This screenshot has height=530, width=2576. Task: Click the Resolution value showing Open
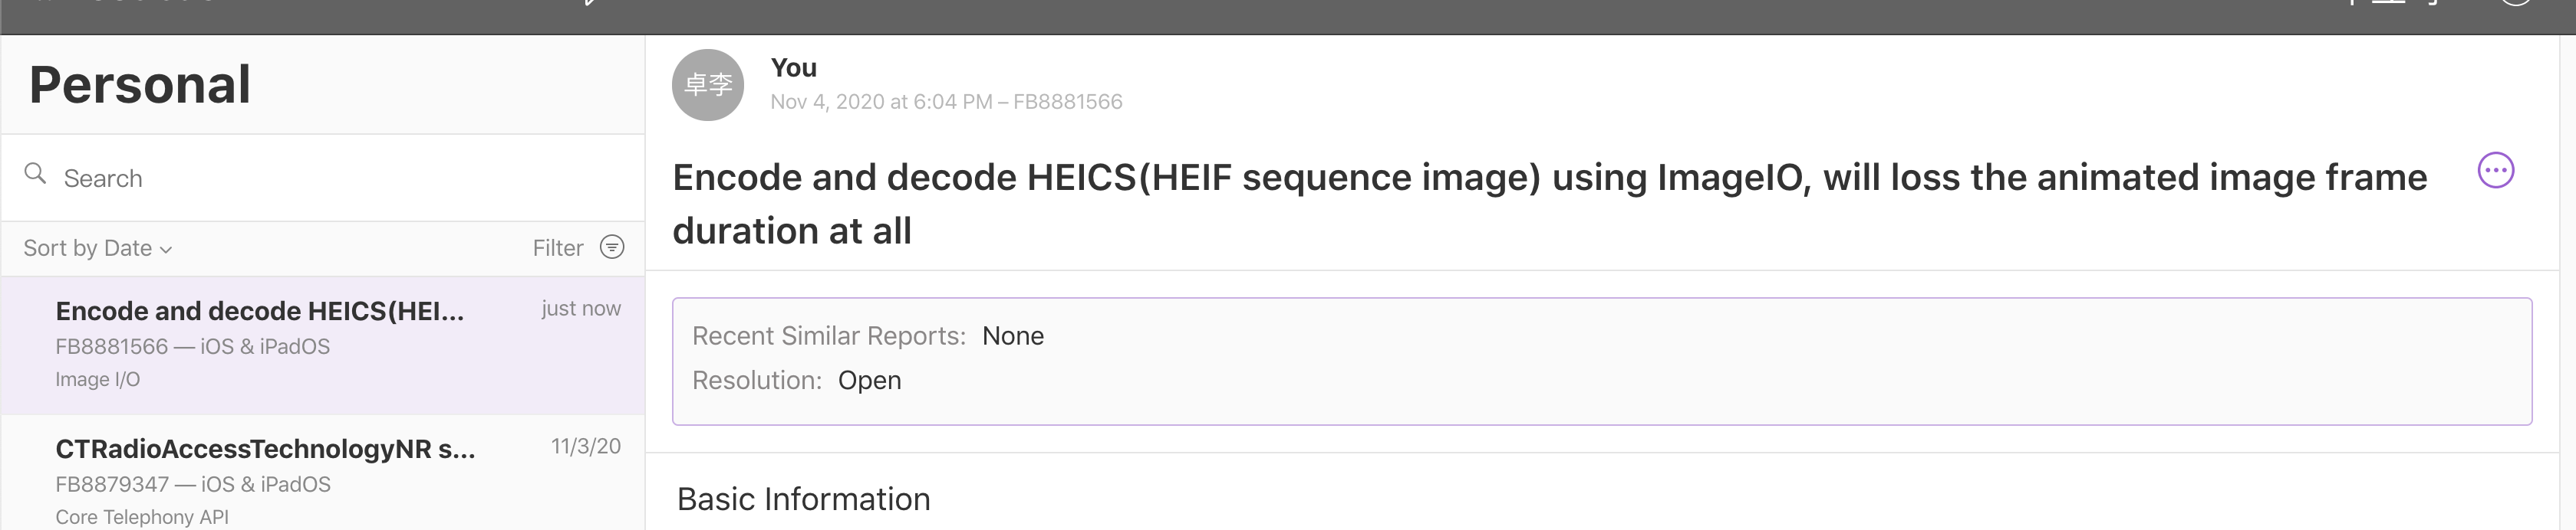click(869, 379)
